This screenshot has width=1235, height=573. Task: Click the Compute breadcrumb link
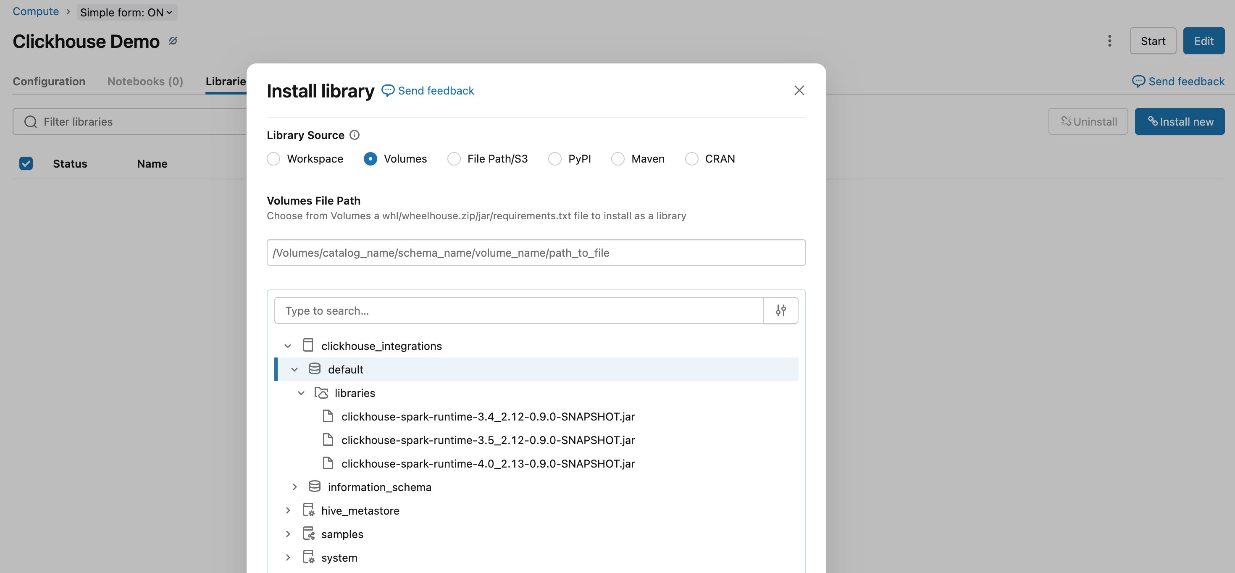point(35,11)
